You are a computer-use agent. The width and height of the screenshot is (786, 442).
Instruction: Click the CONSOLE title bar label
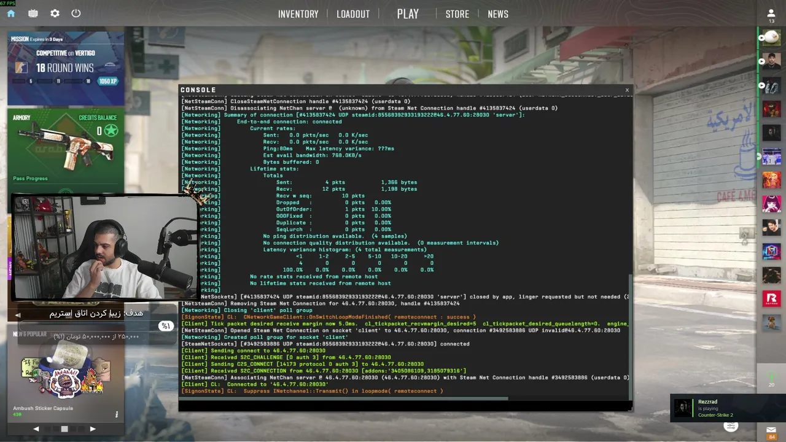pos(198,90)
